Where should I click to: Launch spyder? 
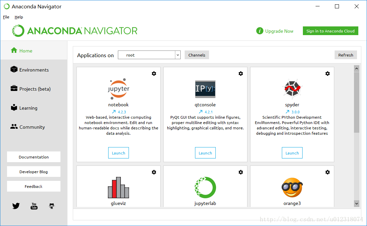coord(292,153)
